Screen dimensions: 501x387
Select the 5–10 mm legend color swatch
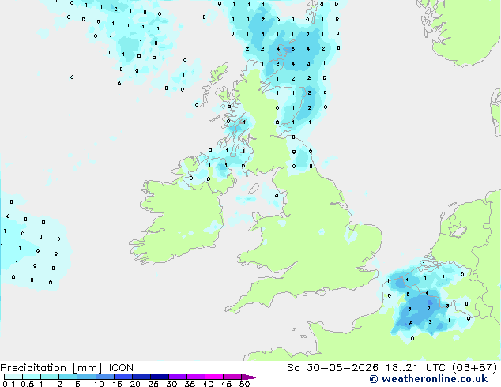86,377
